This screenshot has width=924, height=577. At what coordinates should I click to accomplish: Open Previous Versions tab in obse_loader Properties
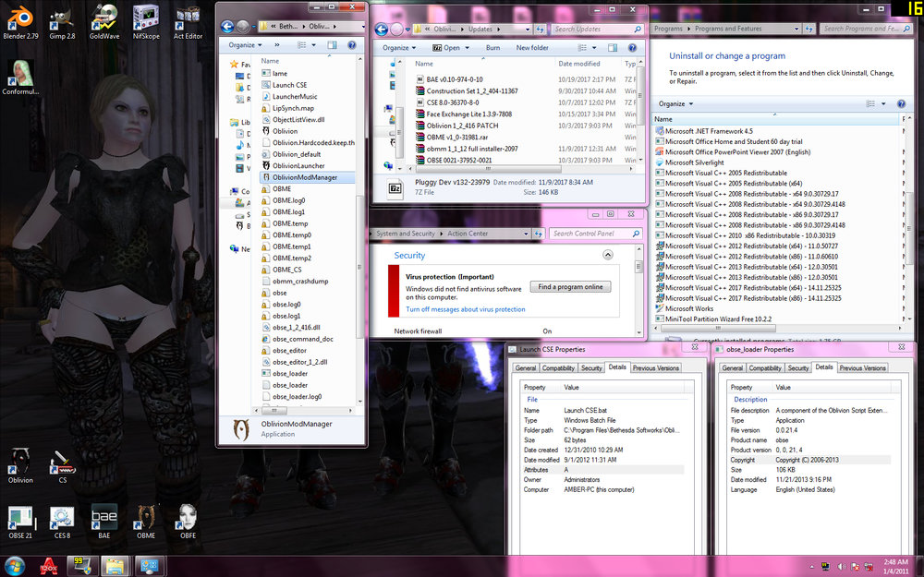[863, 368]
